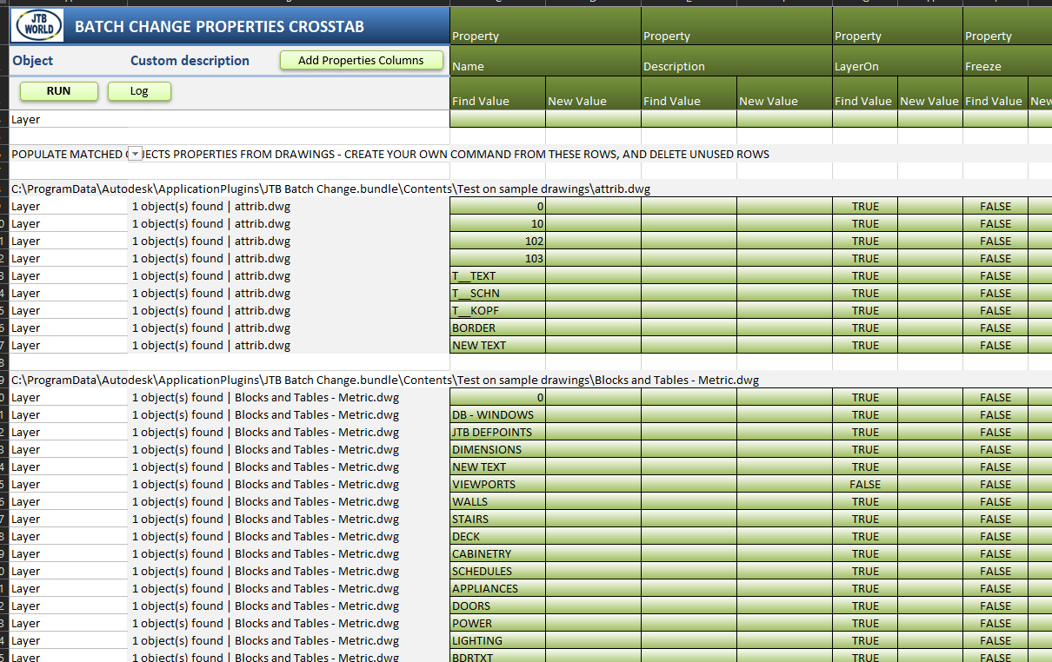
Task: Click the Name Find Value column heading
Action: point(497,93)
